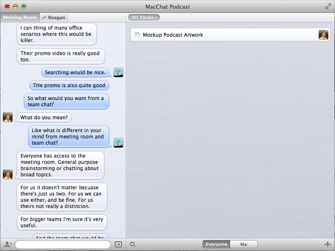Image resolution: width=335 pixels, height=251 pixels.
Task: Click avatar beside 'Everyone has access' message
Action: pos(8,174)
